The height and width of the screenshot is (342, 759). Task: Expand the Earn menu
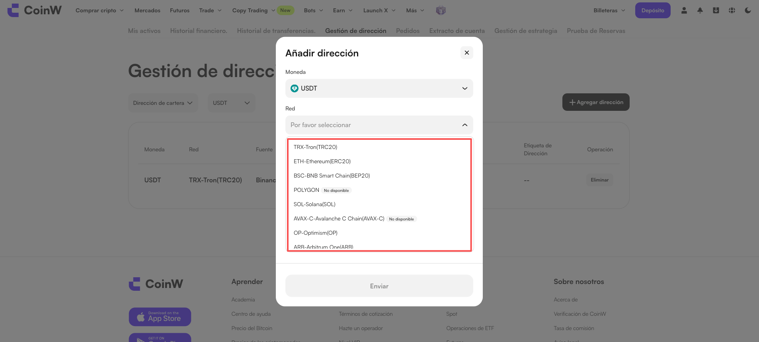click(343, 10)
